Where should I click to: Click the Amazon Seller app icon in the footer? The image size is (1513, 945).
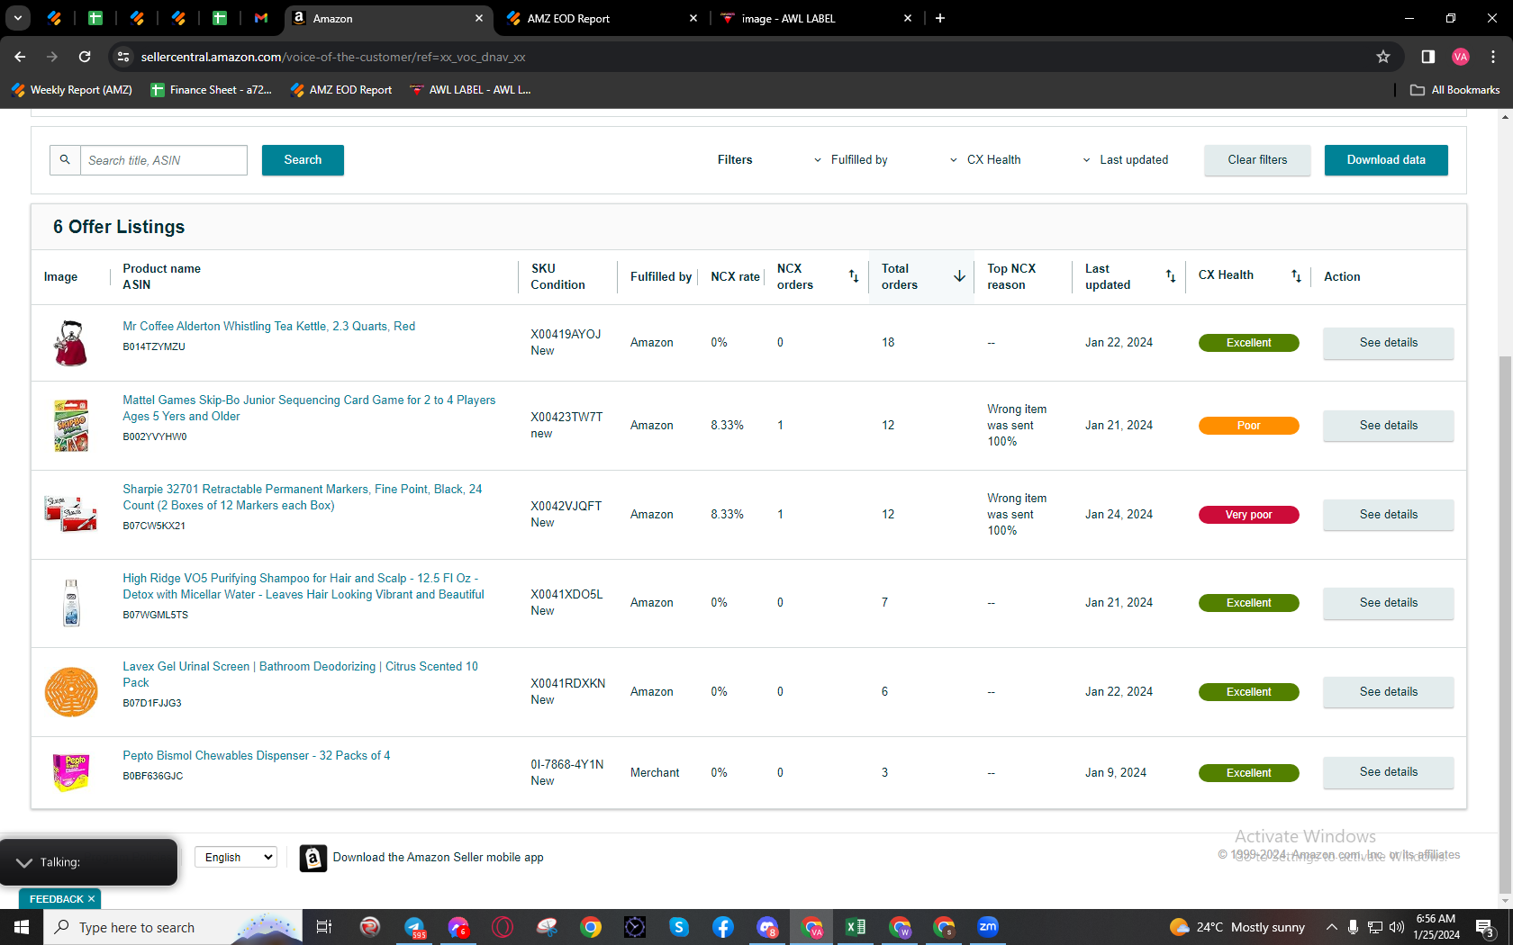[x=313, y=858]
